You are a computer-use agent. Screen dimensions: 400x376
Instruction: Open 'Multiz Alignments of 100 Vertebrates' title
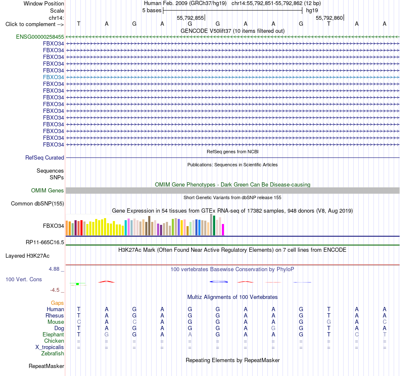232,297
